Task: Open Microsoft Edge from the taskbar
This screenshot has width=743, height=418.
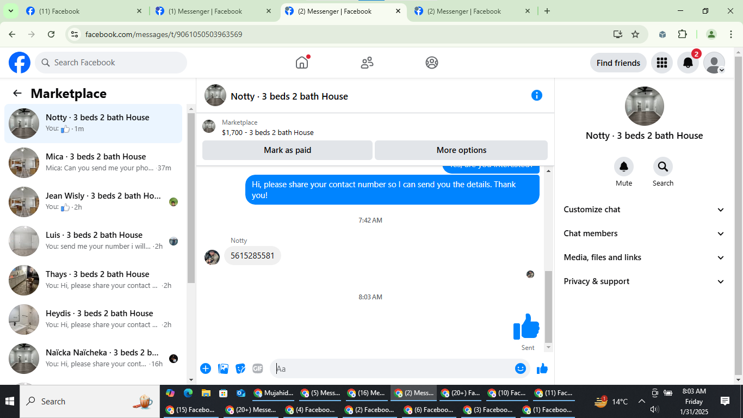Action: coord(188,393)
